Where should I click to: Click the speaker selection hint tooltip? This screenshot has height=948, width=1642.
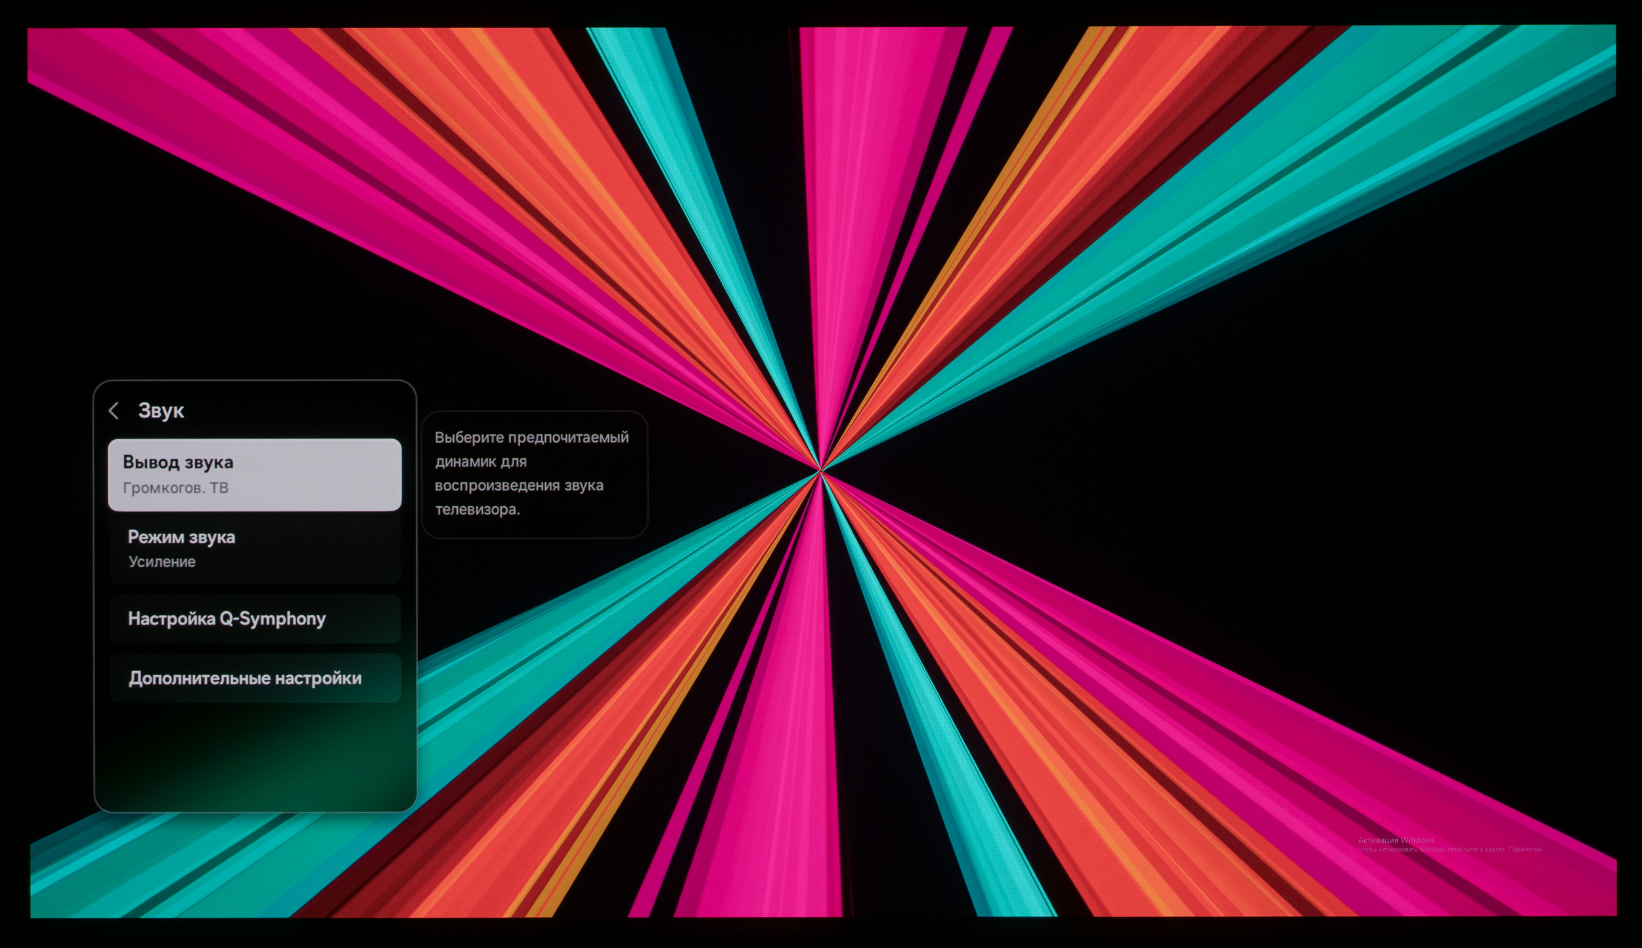tap(534, 473)
